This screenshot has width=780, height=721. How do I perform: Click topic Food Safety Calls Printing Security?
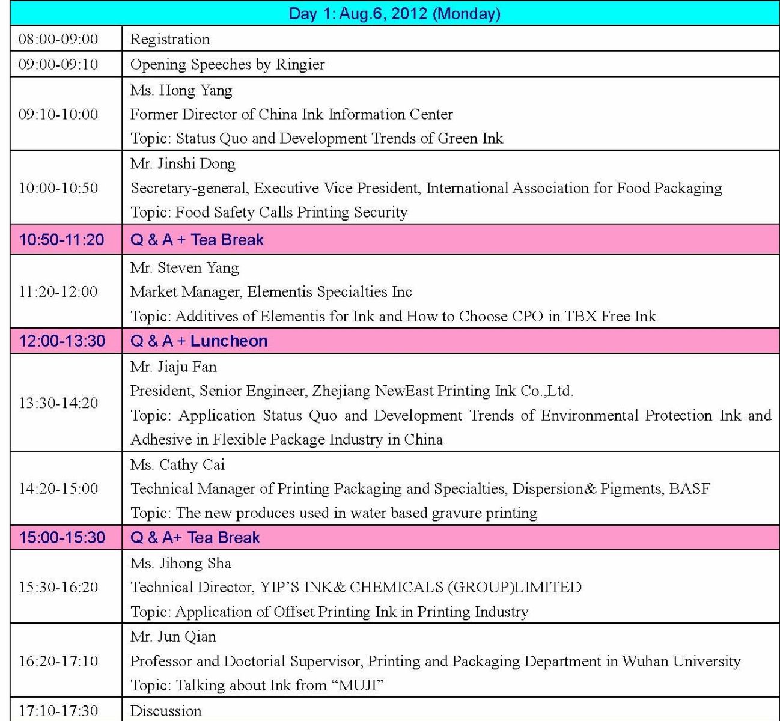coord(269,212)
